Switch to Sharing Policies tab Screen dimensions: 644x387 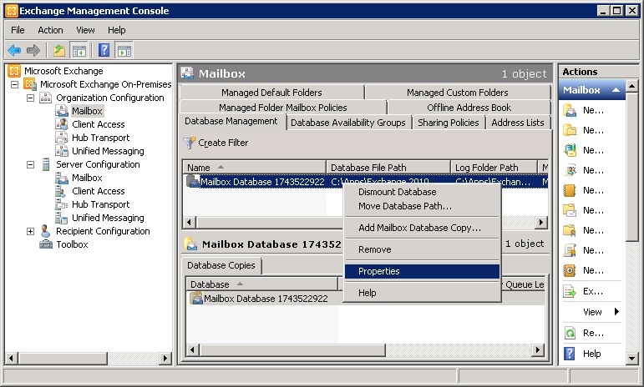449,123
